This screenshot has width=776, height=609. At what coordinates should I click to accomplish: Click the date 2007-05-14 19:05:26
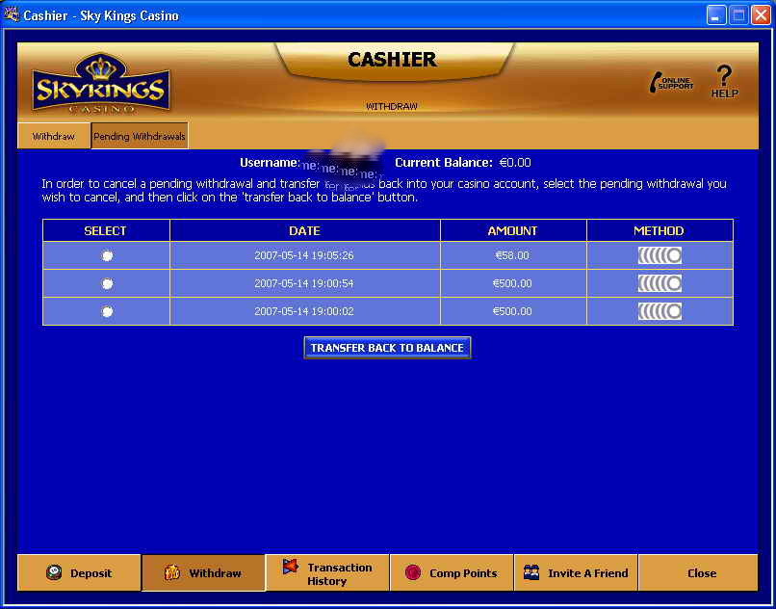304,255
